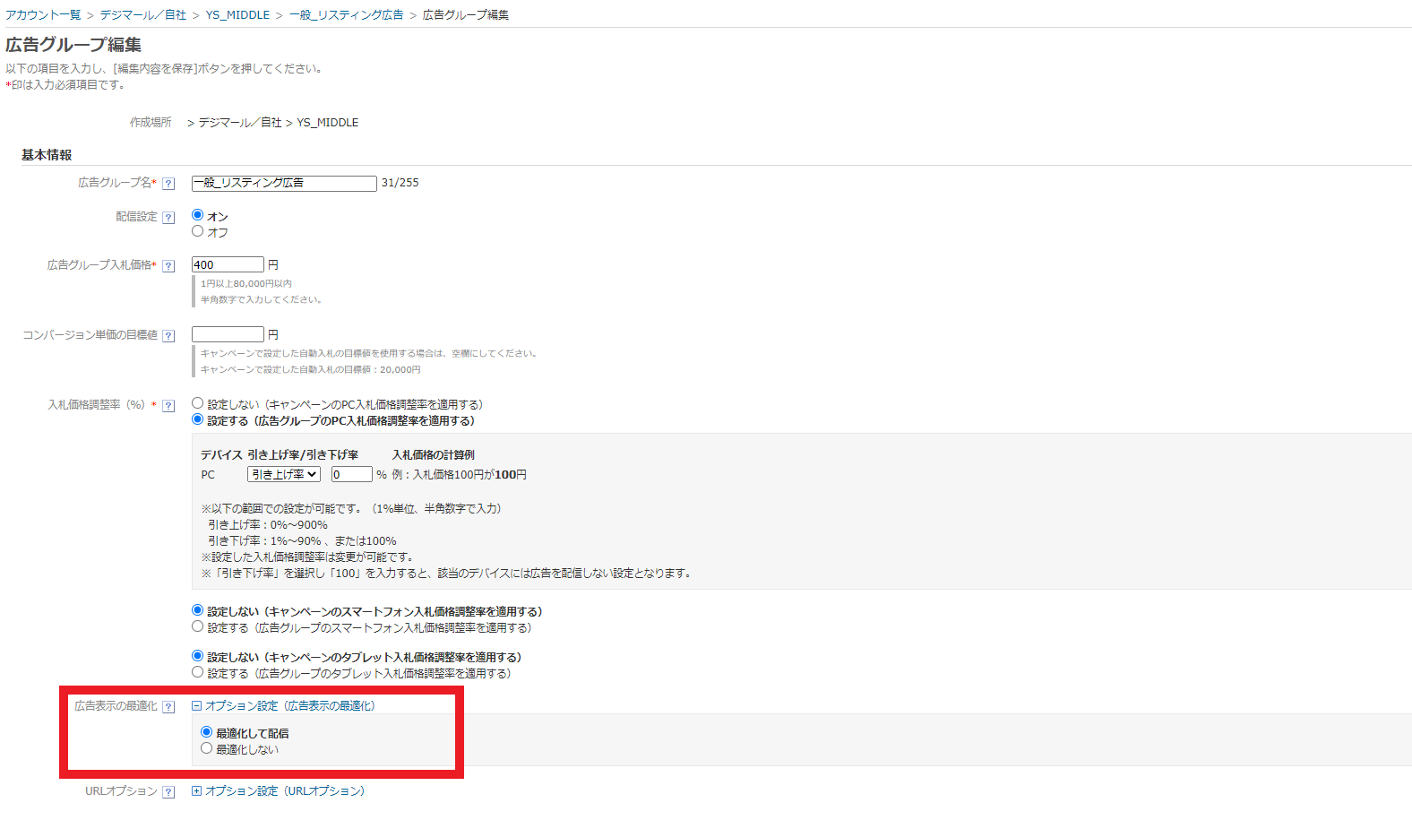Choose 設定しない for tablet bid adjustment
Viewport: 1412px width, 820px height.
click(x=198, y=656)
